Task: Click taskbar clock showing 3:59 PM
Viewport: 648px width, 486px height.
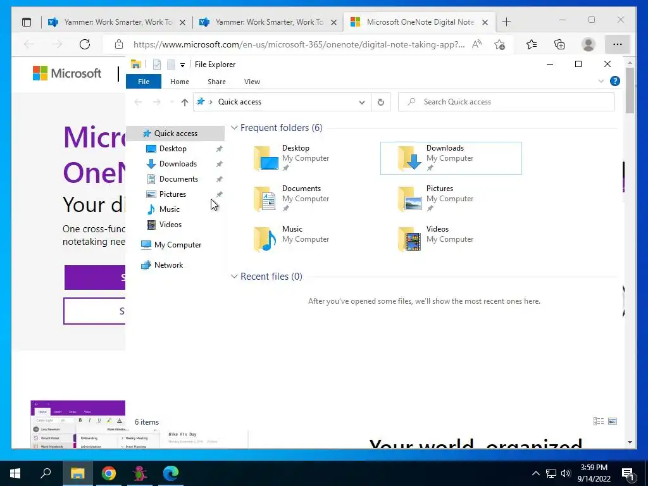Action: tap(594, 473)
